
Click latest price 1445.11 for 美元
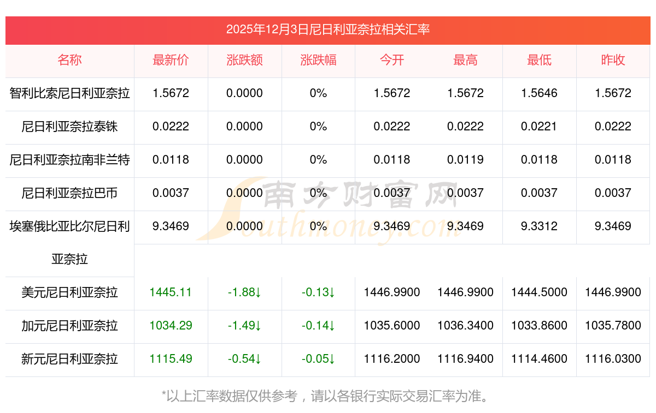point(171,292)
